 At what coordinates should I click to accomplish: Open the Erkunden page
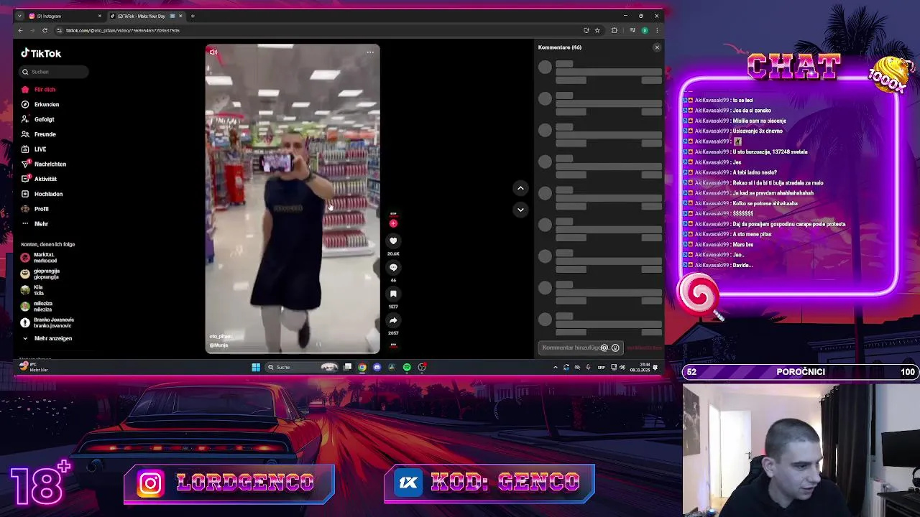[47, 105]
